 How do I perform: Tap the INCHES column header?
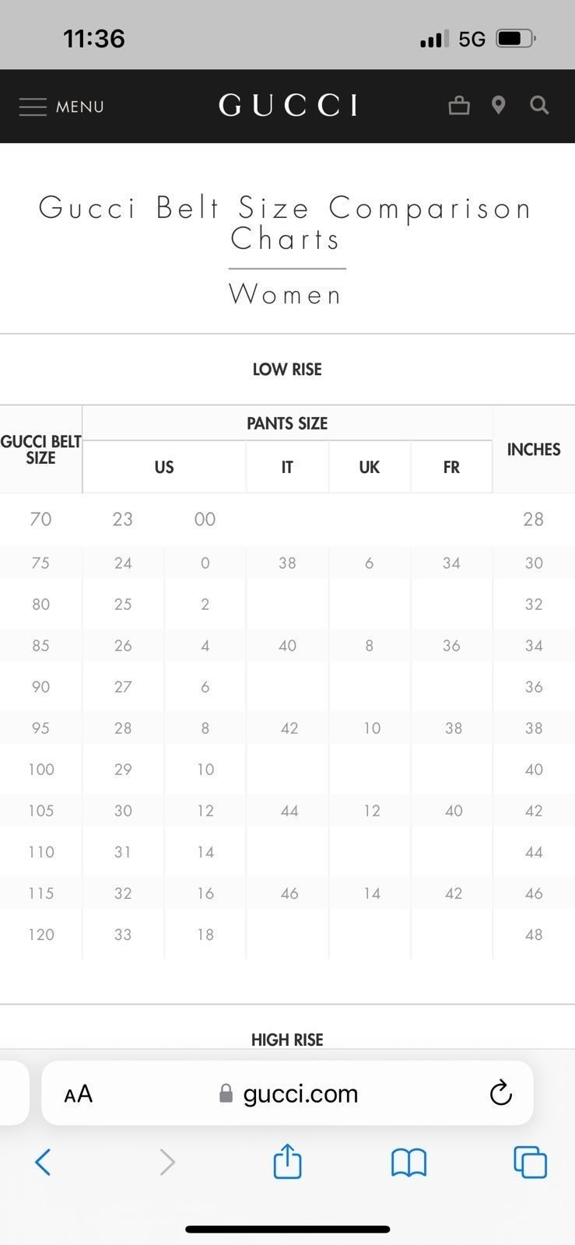point(534,449)
